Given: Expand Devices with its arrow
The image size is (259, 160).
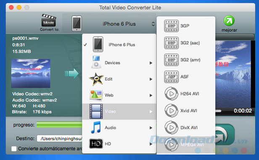Looking at the screenshot, I should 151,63.
